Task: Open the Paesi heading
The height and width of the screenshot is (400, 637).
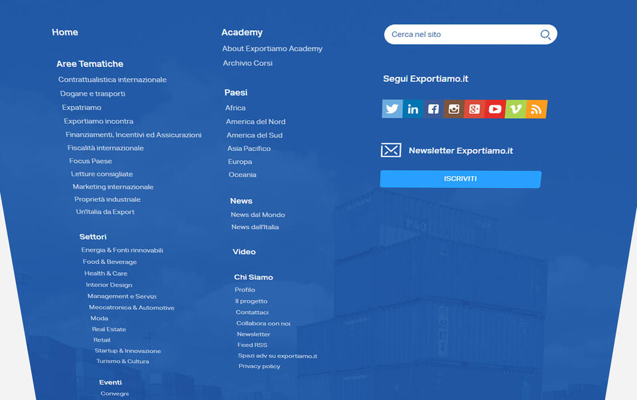Action: point(236,93)
